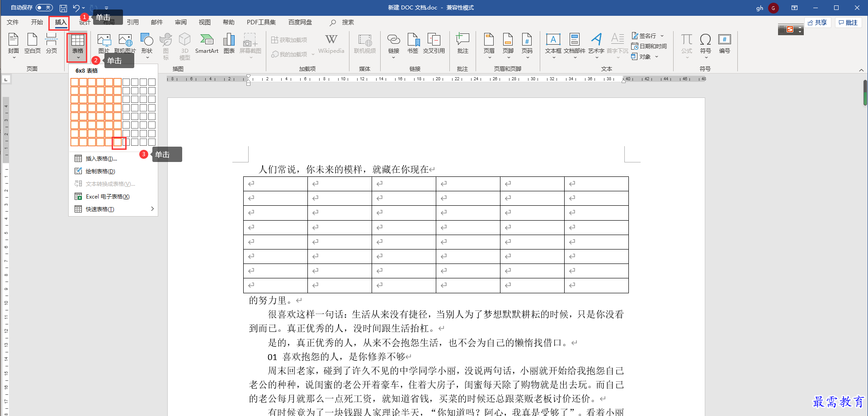
Task: Choose Excel Spreadsheet (Excel电子表格) item
Action: point(113,196)
